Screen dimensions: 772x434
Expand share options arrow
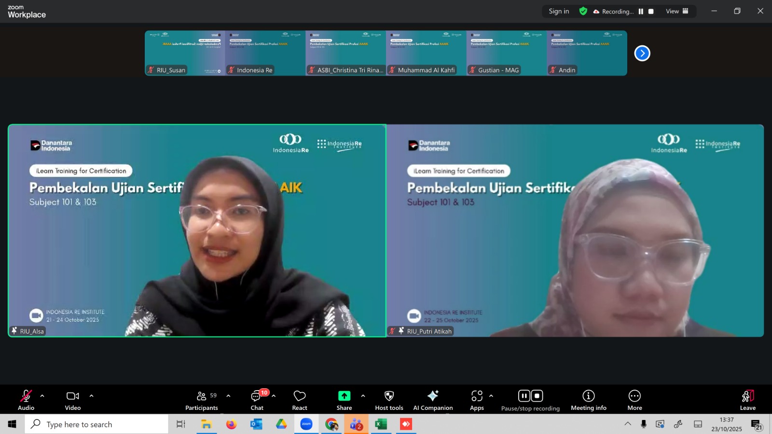[363, 396]
